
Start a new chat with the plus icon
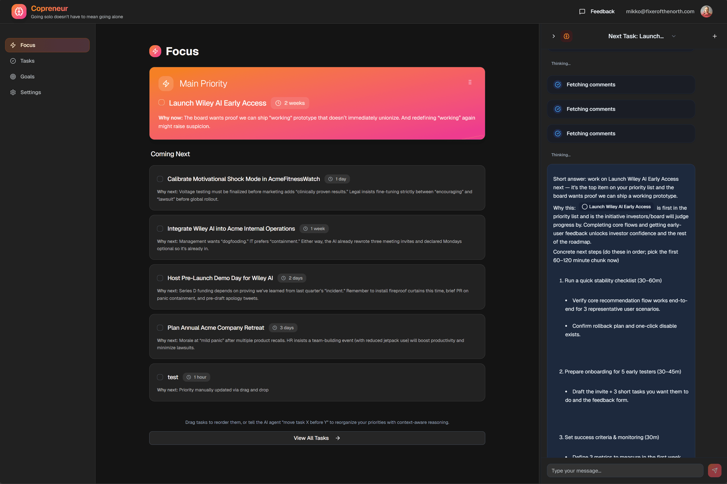pyautogui.click(x=715, y=36)
